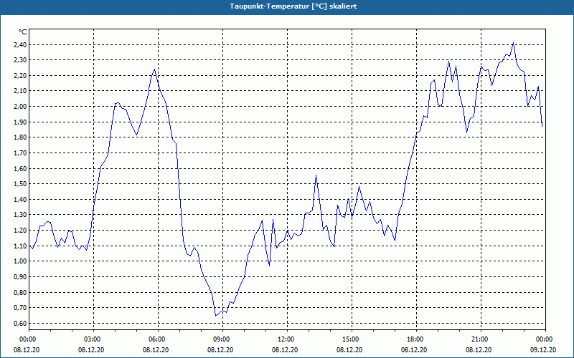Select the "09.12.20" date label
This screenshot has width=574, height=358.
point(543,350)
